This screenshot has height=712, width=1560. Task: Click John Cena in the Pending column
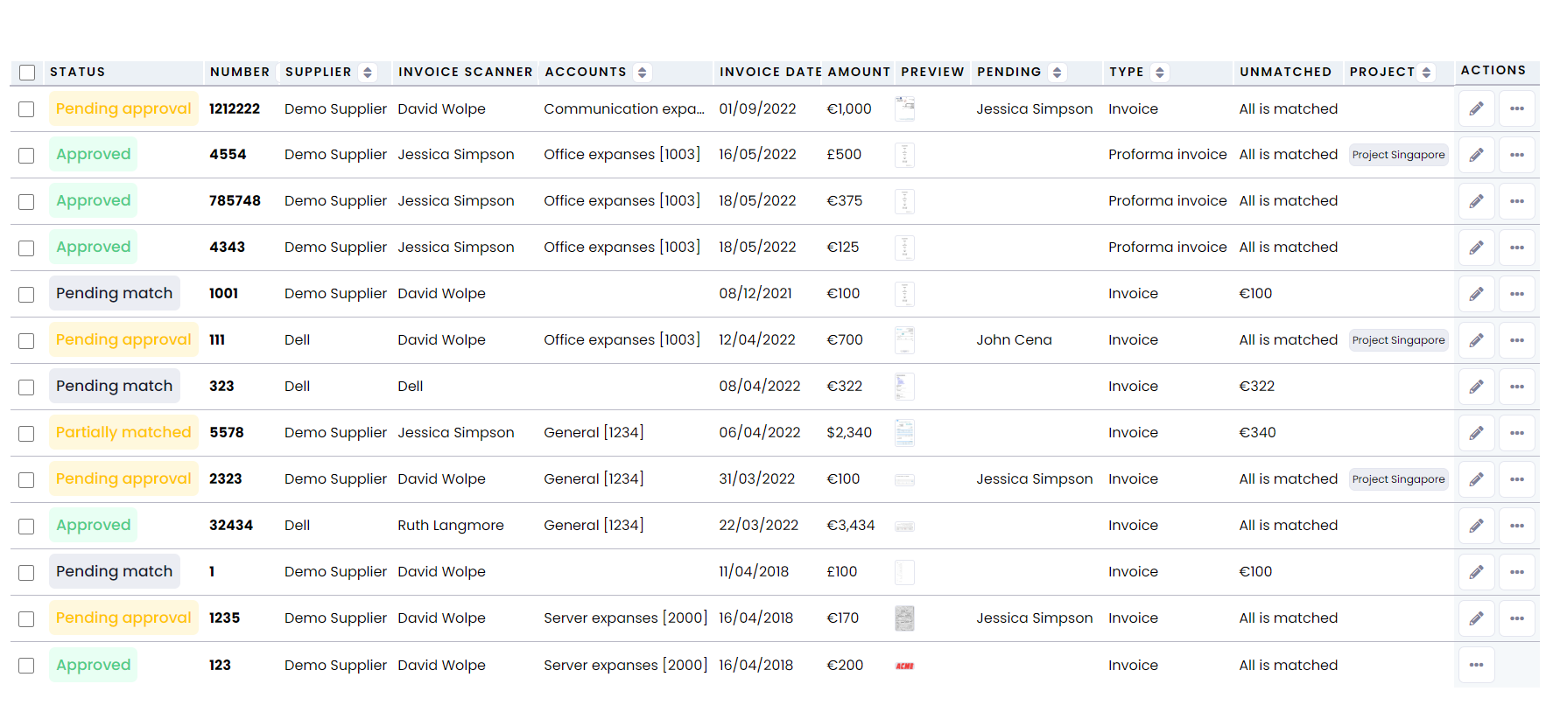pyautogui.click(x=1014, y=339)
